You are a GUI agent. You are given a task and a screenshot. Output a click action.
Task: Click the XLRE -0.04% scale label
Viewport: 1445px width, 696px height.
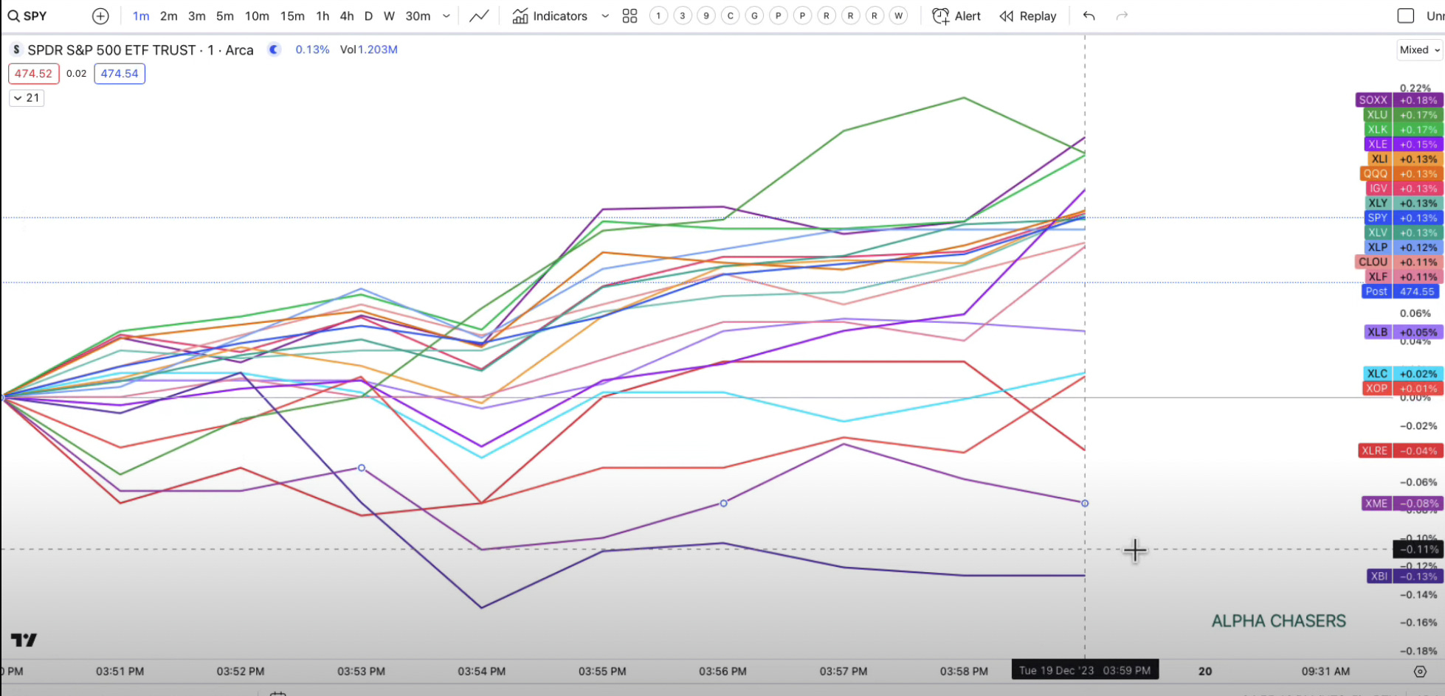tap(1400, 450)
